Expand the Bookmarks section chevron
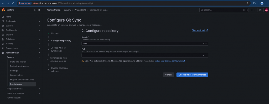The image size is (269, 104). click(39, 21)
